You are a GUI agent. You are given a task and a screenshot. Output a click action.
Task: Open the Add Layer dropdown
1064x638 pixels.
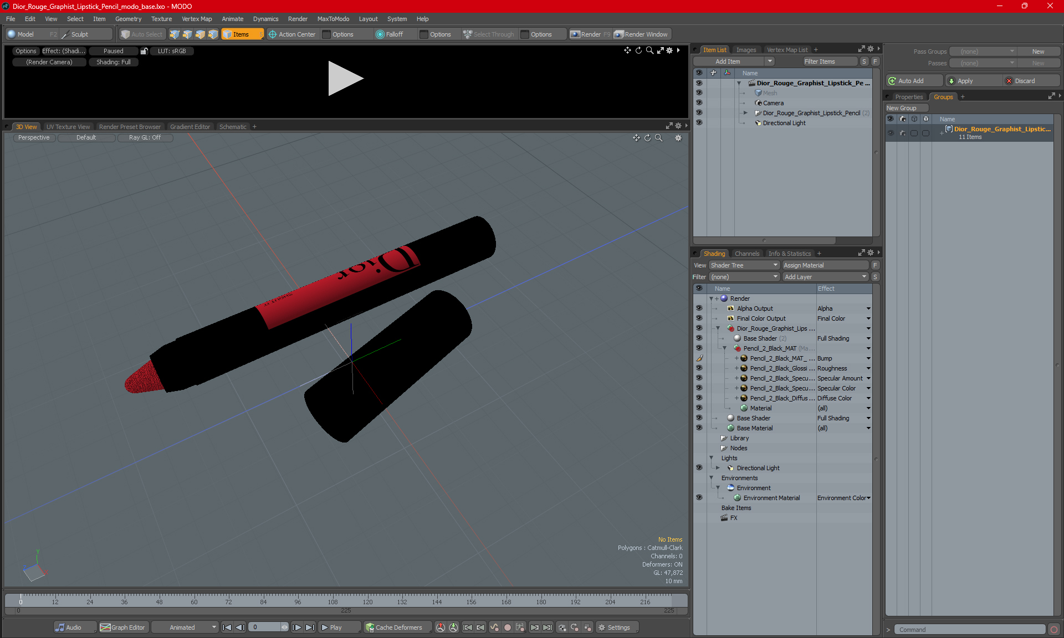tap(825, 277)
